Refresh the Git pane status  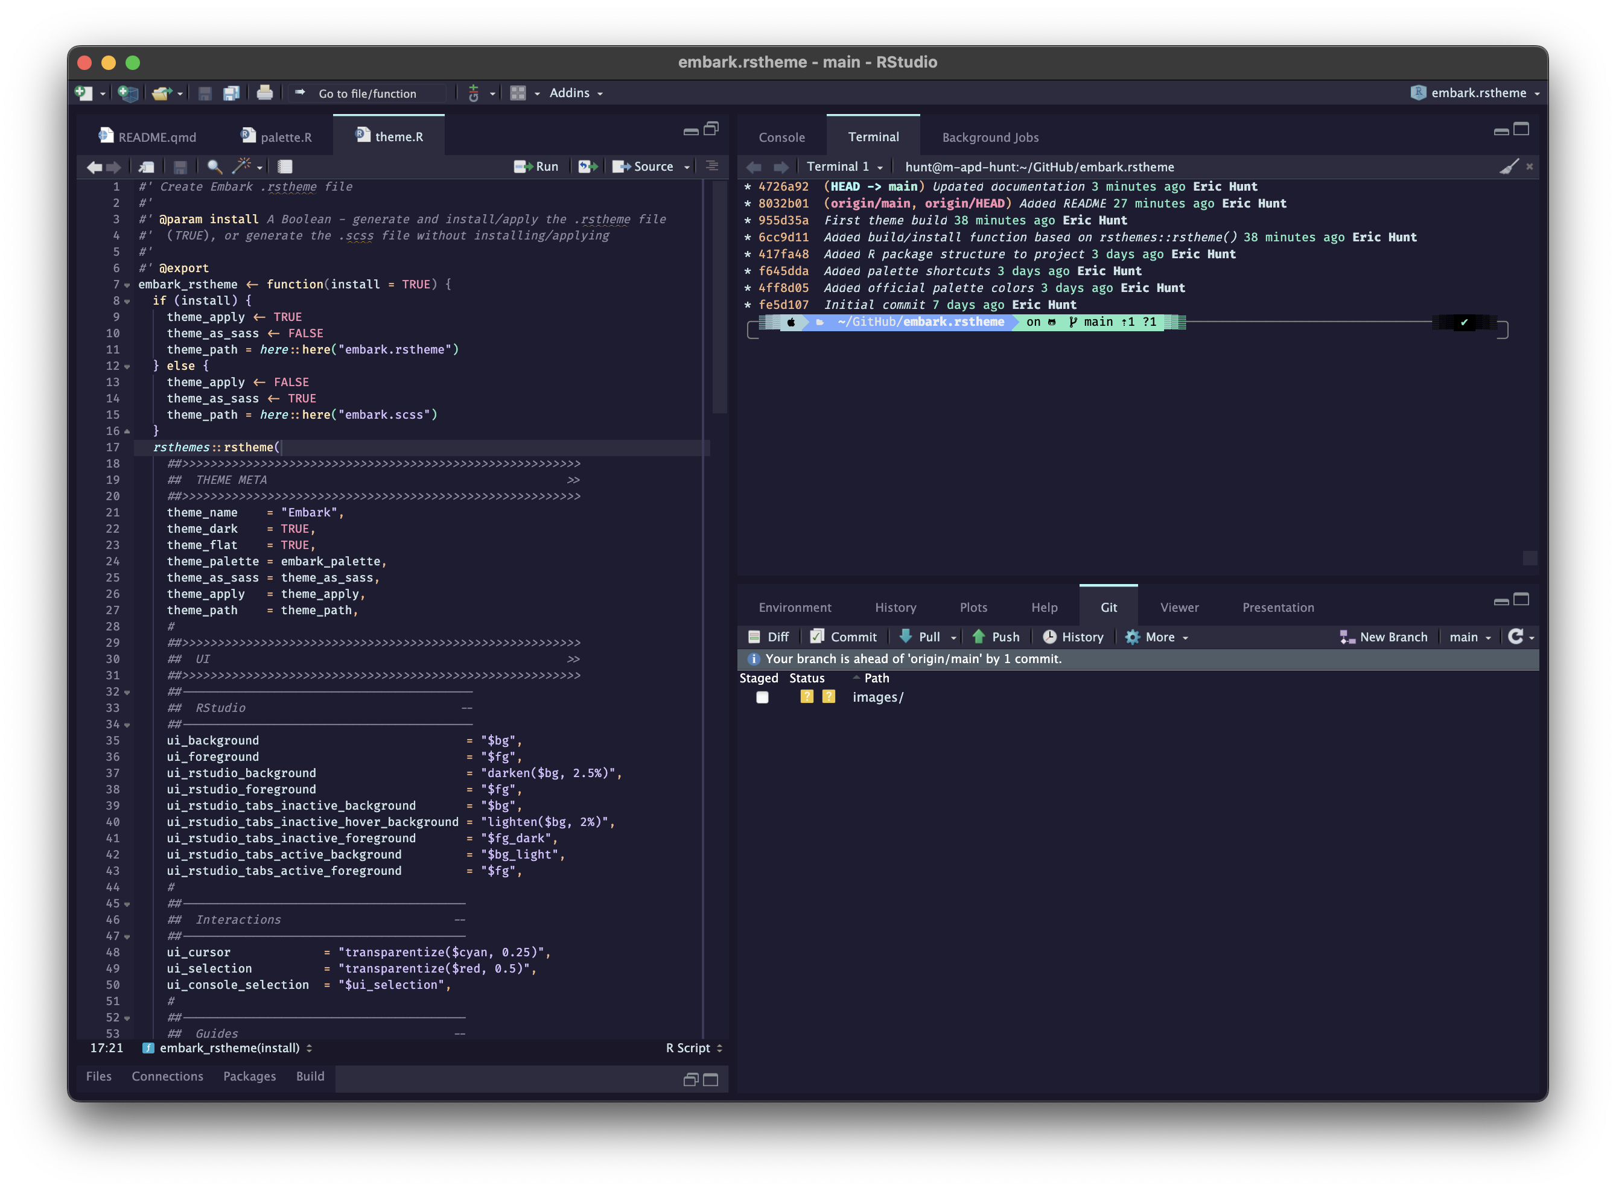click(1515, 637)
